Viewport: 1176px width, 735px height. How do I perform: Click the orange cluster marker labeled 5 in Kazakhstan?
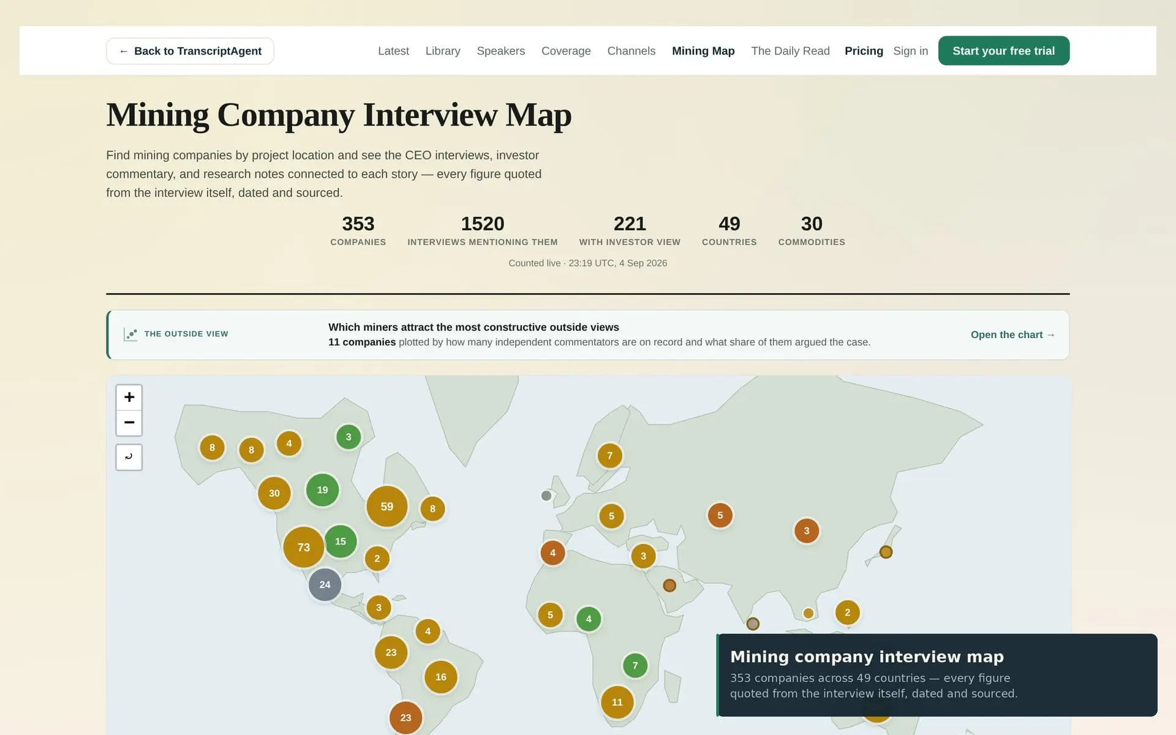pos(720,516)
